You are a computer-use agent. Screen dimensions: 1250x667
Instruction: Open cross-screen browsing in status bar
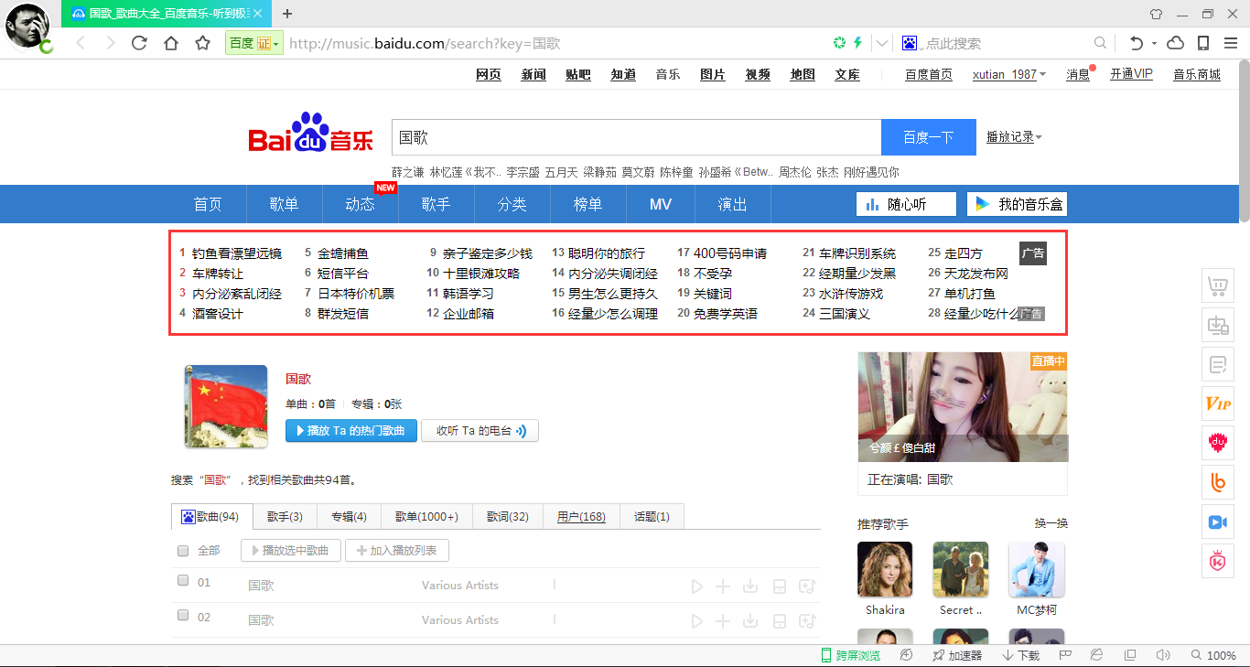[850, 655]
